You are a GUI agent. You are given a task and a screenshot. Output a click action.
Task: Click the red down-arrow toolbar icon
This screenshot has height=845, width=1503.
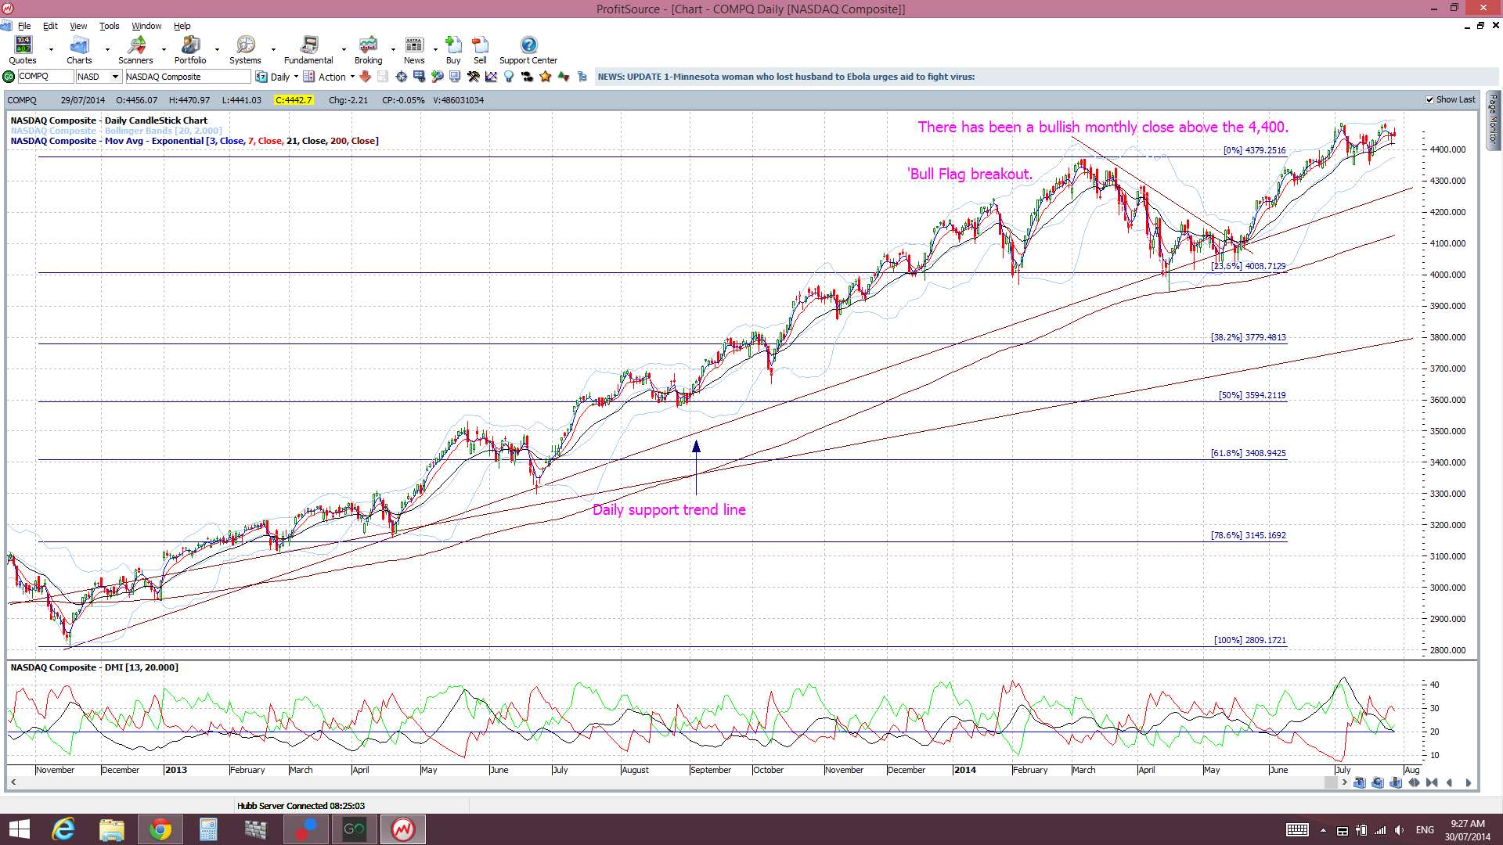point(365,77)
